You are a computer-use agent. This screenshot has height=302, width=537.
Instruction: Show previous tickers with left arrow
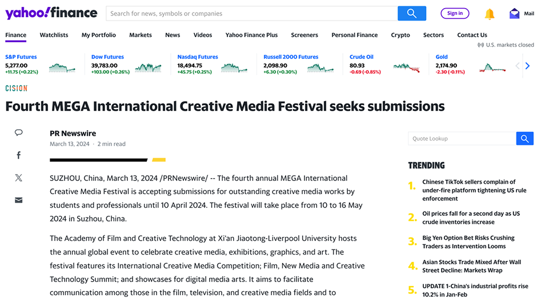coord(518,66)
